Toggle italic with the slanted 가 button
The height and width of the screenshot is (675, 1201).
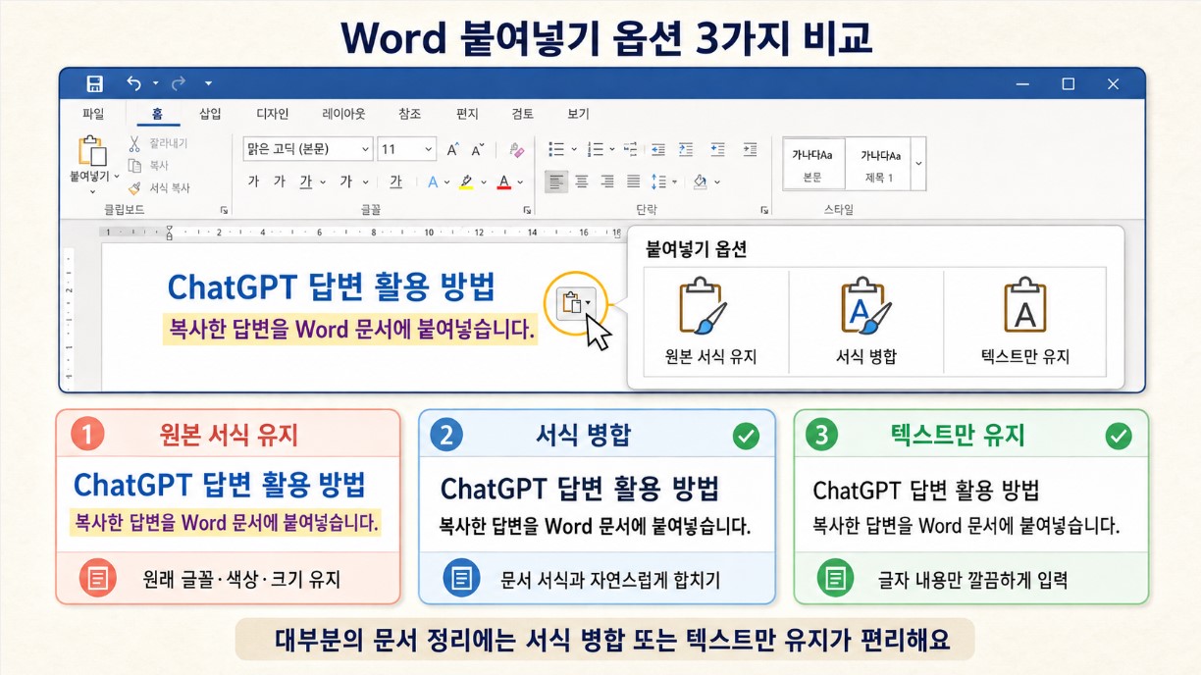(x=279, y=182)
